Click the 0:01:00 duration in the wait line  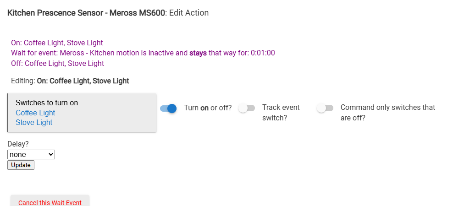pyautogui.click(x=263, y=53)
